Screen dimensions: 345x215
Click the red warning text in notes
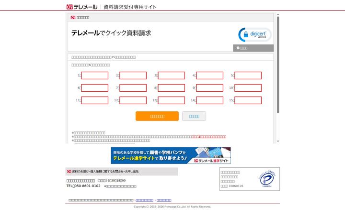[208, 137]
